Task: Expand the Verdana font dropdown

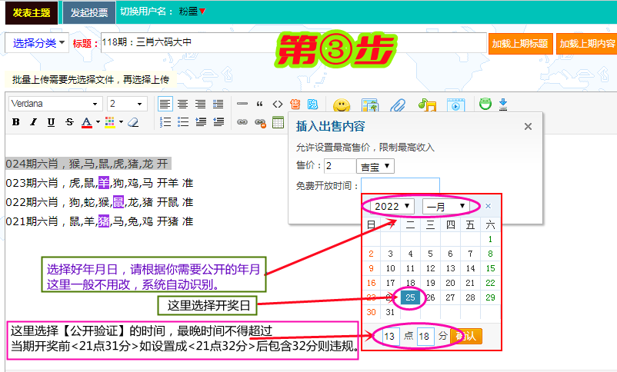Action: pyautogui.click(x=55, y=104)
